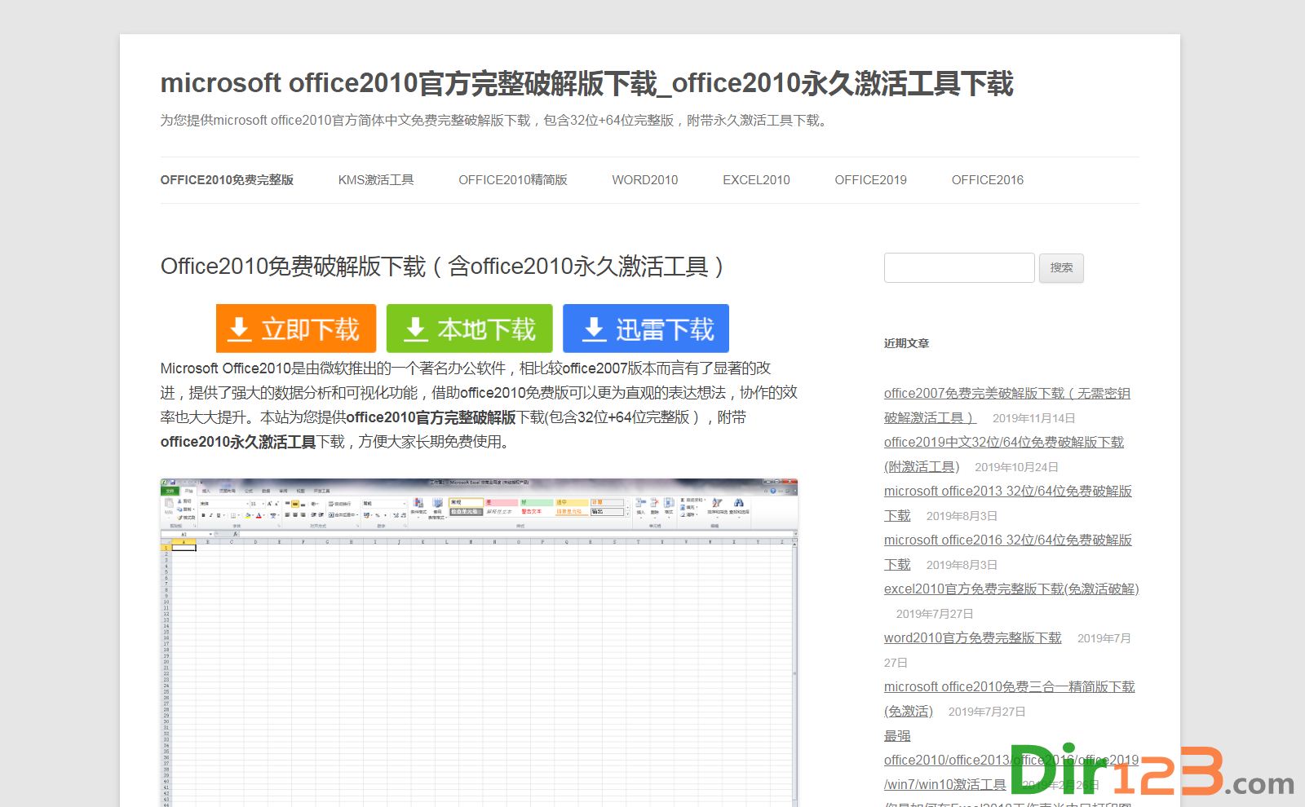Focus the sidebar search input field
1305x807 pixels.
[959, 268]
